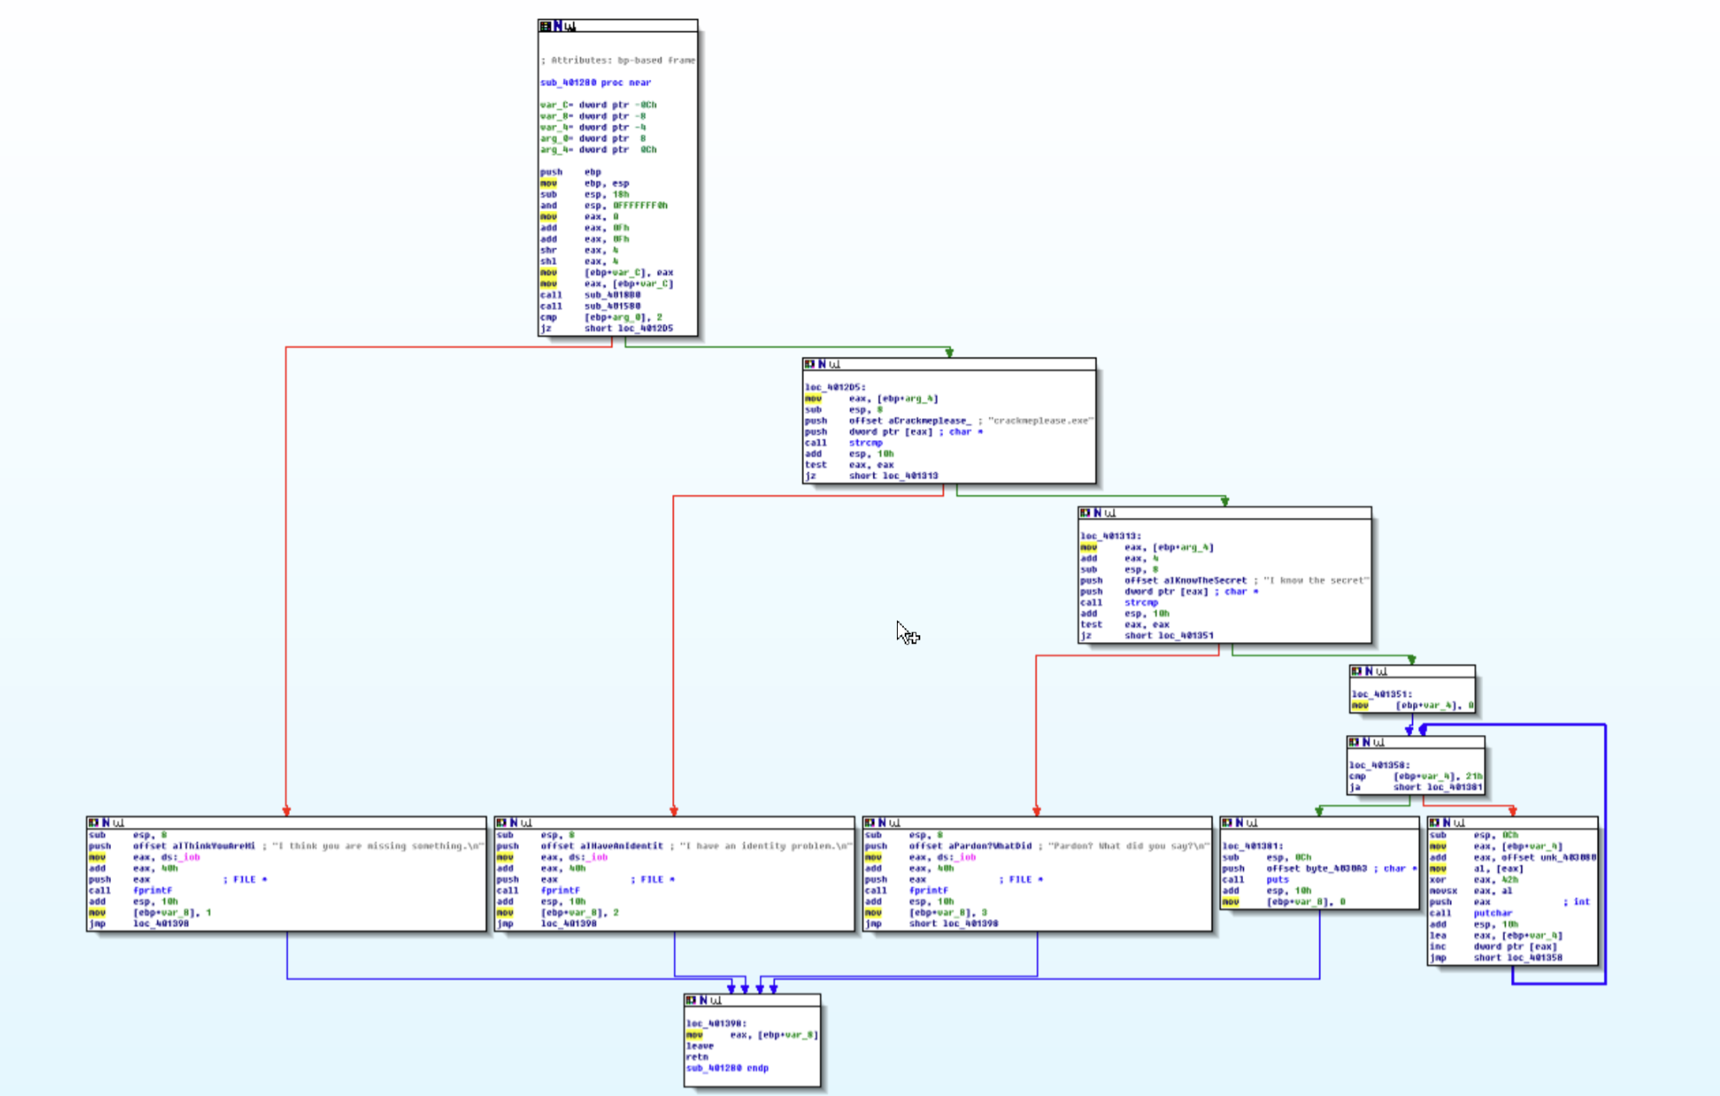Click group icon on putchar loop block

[x=1459, y=822]
